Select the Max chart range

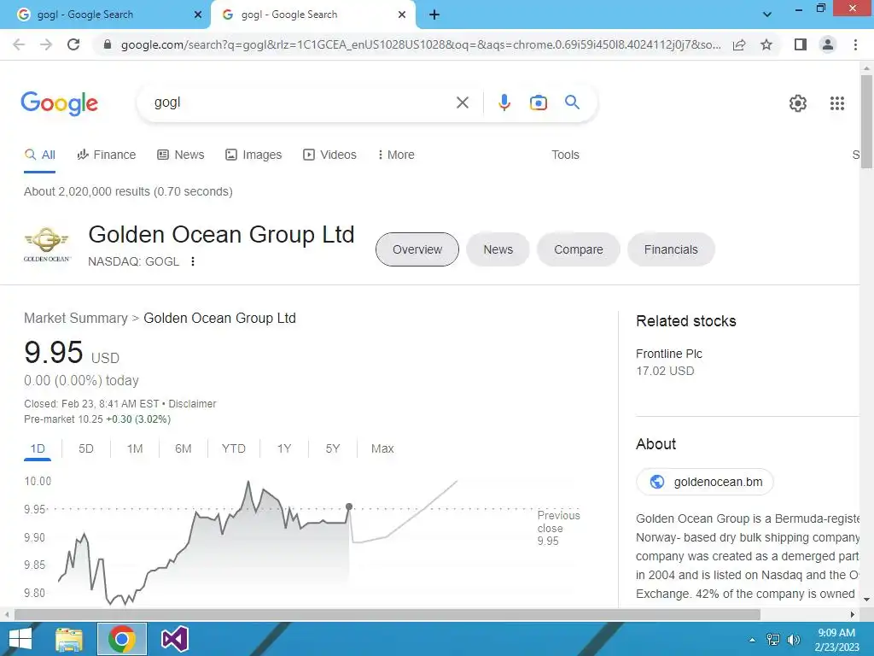[x=382, y=448]
